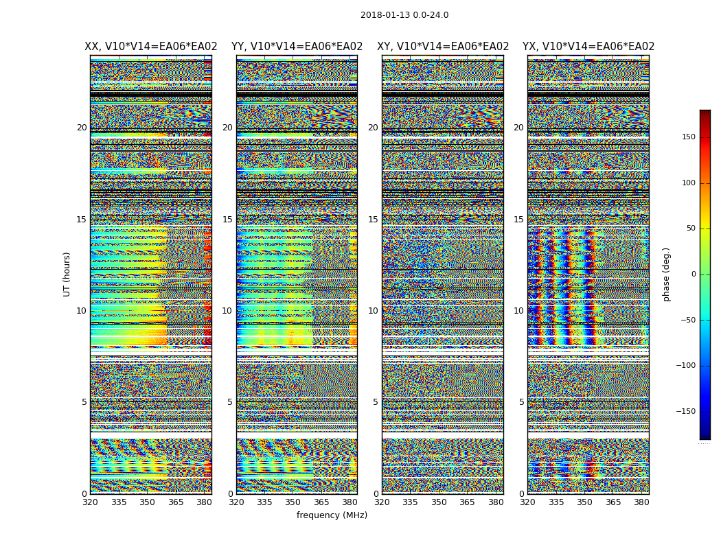The height and width of the screenshot is (549, 721).
Task: Click the 365 frequency tick under YY panel
Action: 321,502
